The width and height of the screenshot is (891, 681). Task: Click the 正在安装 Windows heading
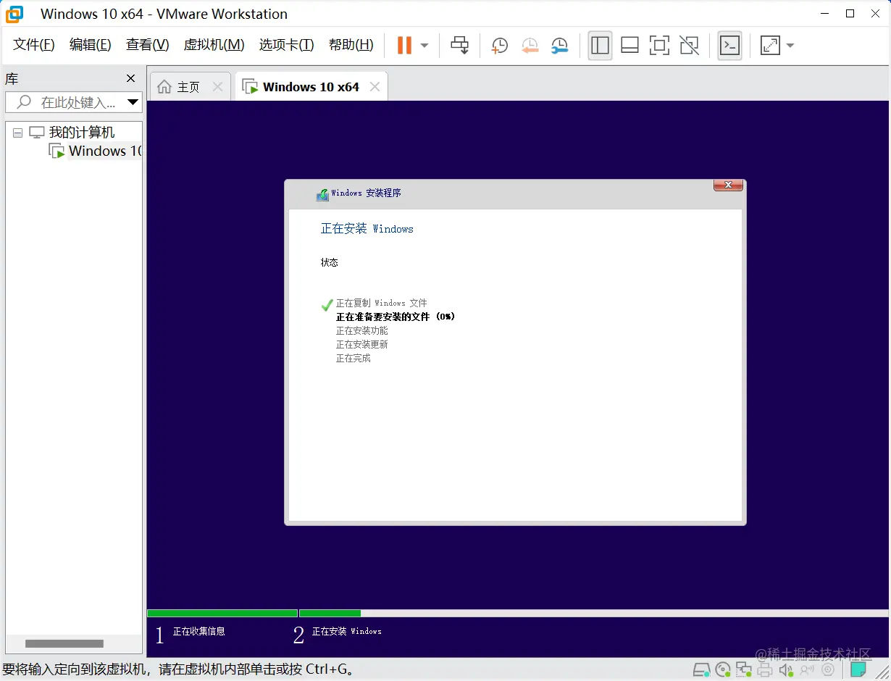pyautogui.click(x=367, y=229)
